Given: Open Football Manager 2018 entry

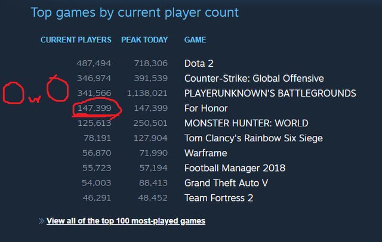Looking at the screenshot, I should tap(235, 168).
